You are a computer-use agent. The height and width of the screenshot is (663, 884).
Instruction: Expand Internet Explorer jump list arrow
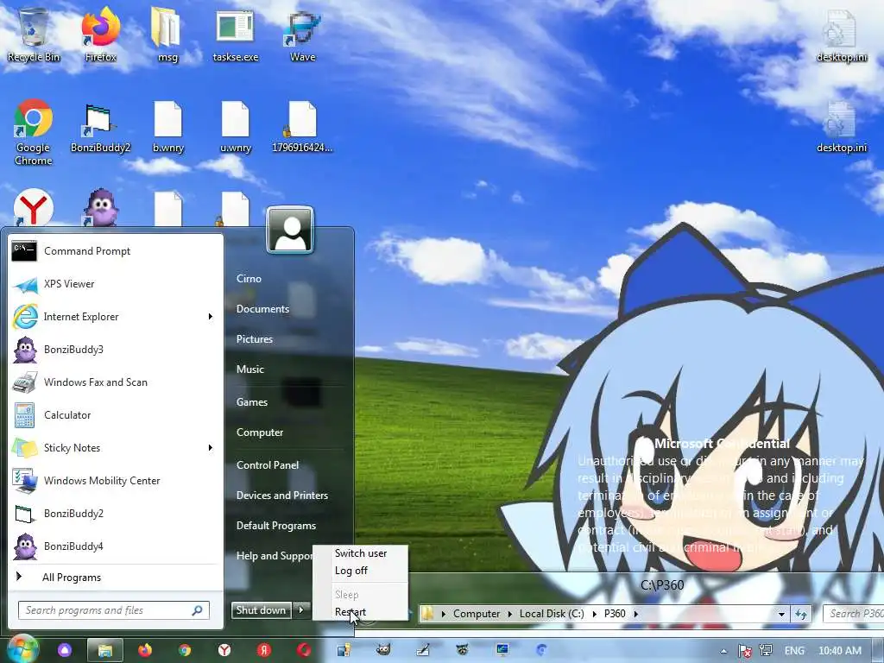211,317
